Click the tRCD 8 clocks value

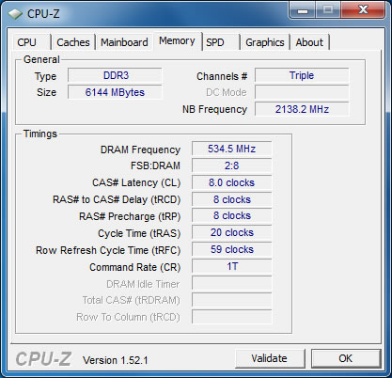click(232, 199)
